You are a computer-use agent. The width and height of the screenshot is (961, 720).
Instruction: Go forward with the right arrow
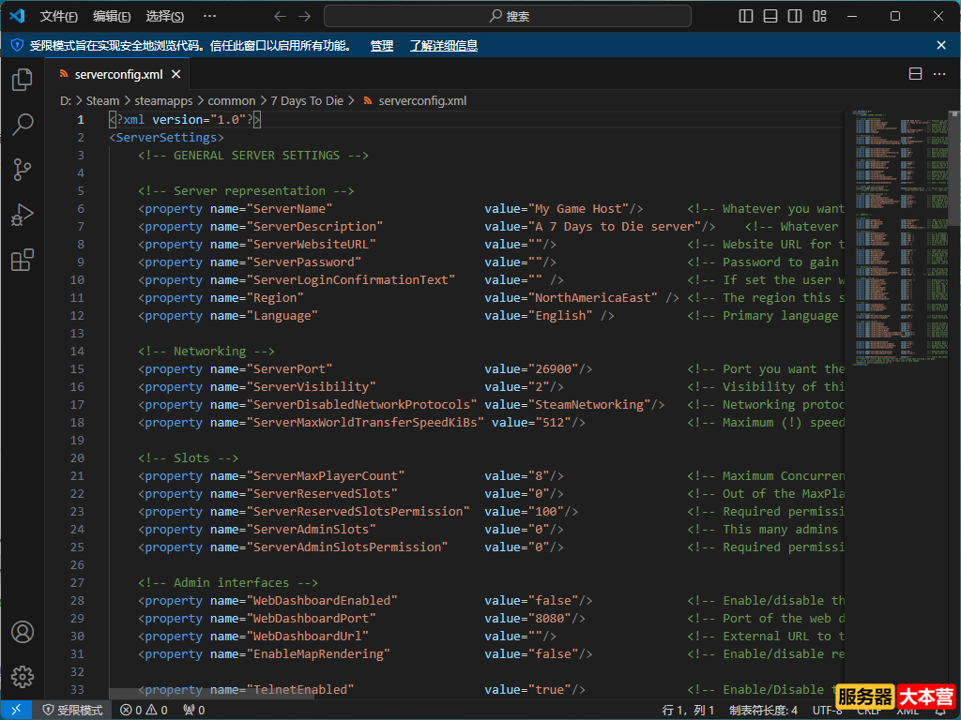click(x=304, y=17)
